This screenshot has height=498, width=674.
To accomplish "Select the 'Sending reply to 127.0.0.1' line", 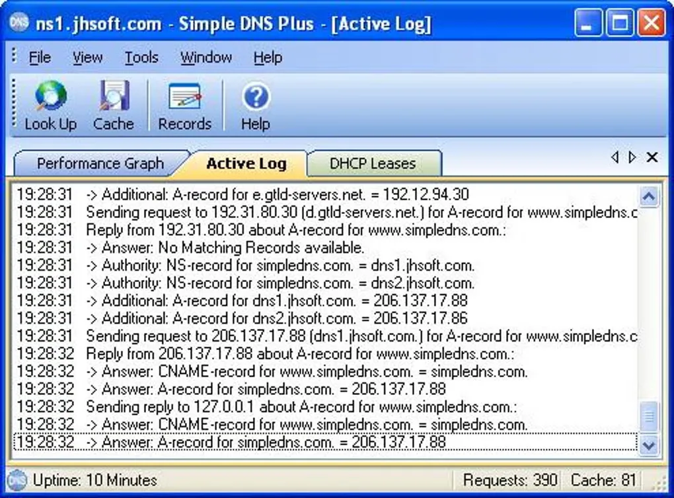I will (325, 406).
